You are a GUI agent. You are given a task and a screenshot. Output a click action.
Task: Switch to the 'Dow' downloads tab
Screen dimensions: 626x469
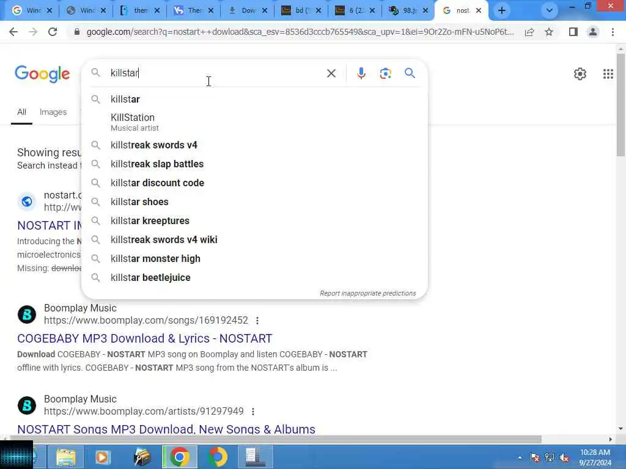(248, 11)
